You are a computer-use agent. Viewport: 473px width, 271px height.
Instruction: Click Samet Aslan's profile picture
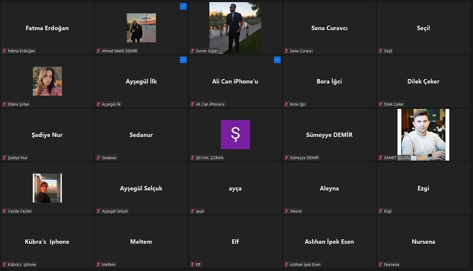click(x=423, y=134)
